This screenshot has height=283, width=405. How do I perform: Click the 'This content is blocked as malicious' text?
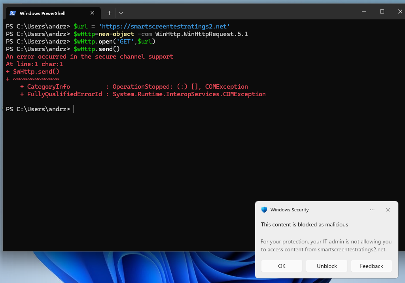click(x=304, y=224)
